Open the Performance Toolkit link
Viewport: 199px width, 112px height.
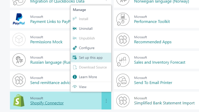(x=152, y=22)
